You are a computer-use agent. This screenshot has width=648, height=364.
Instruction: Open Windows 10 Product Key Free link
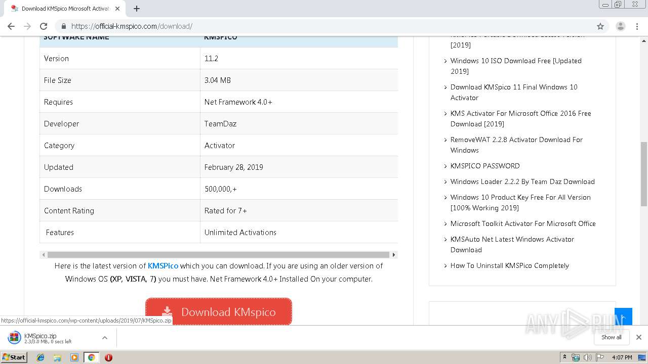(x=520, y=202)
